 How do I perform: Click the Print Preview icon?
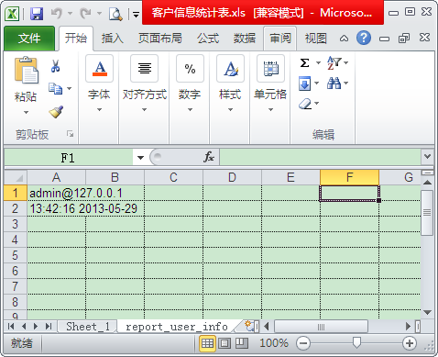pyautogui.click(x=115, y=14)
